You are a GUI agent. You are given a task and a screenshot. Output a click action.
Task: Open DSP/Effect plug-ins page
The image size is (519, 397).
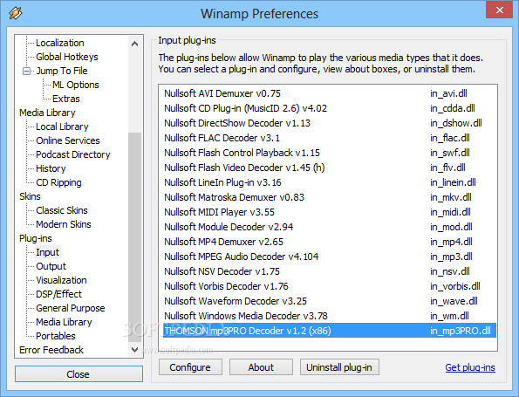click(x=58, y=294)
